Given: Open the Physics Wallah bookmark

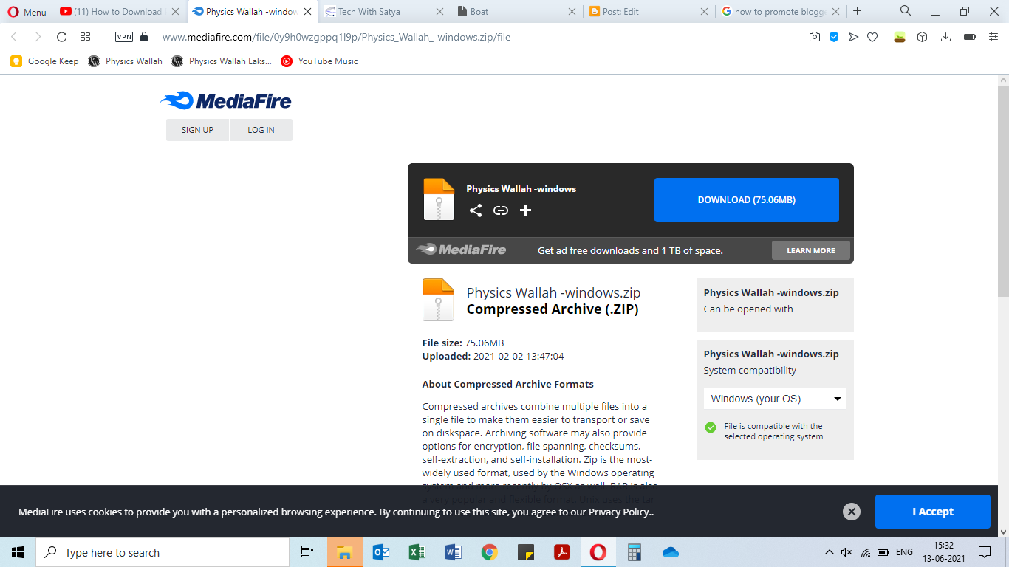Looking at the screenshot, I should pos(125,61).
